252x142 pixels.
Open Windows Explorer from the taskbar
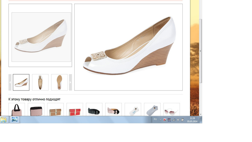[4, 120]
